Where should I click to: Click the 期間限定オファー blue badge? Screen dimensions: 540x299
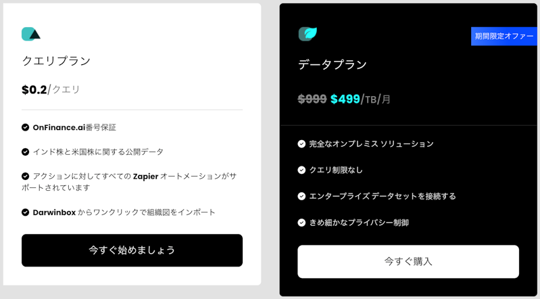504,37
